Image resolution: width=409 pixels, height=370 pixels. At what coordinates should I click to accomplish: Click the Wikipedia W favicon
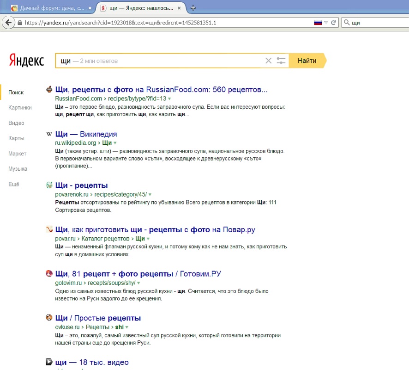(x=49, y=134)
